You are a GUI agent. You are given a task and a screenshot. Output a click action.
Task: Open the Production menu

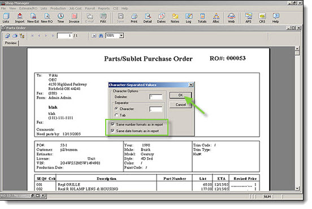(58, 8)
